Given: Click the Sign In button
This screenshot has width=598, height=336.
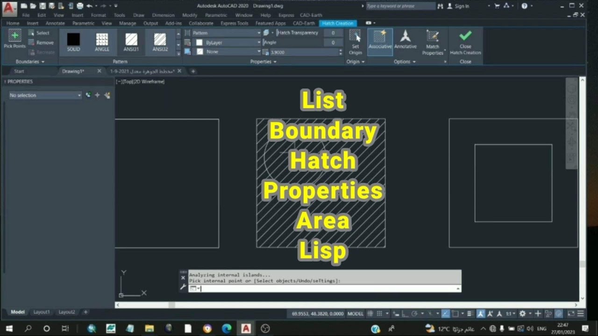Looking at the screenshot, I should [x=458, y=6].
